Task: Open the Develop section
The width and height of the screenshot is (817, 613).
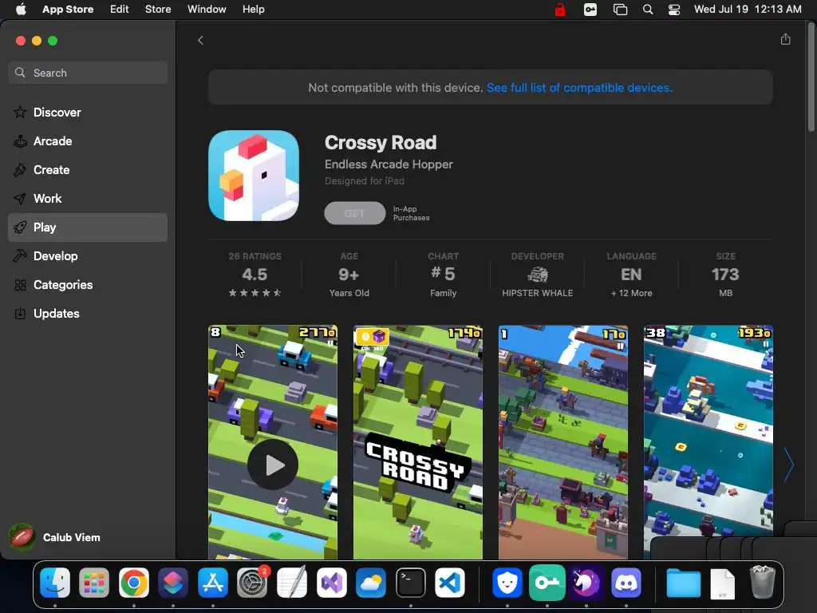Action: (x=88, y=256)
